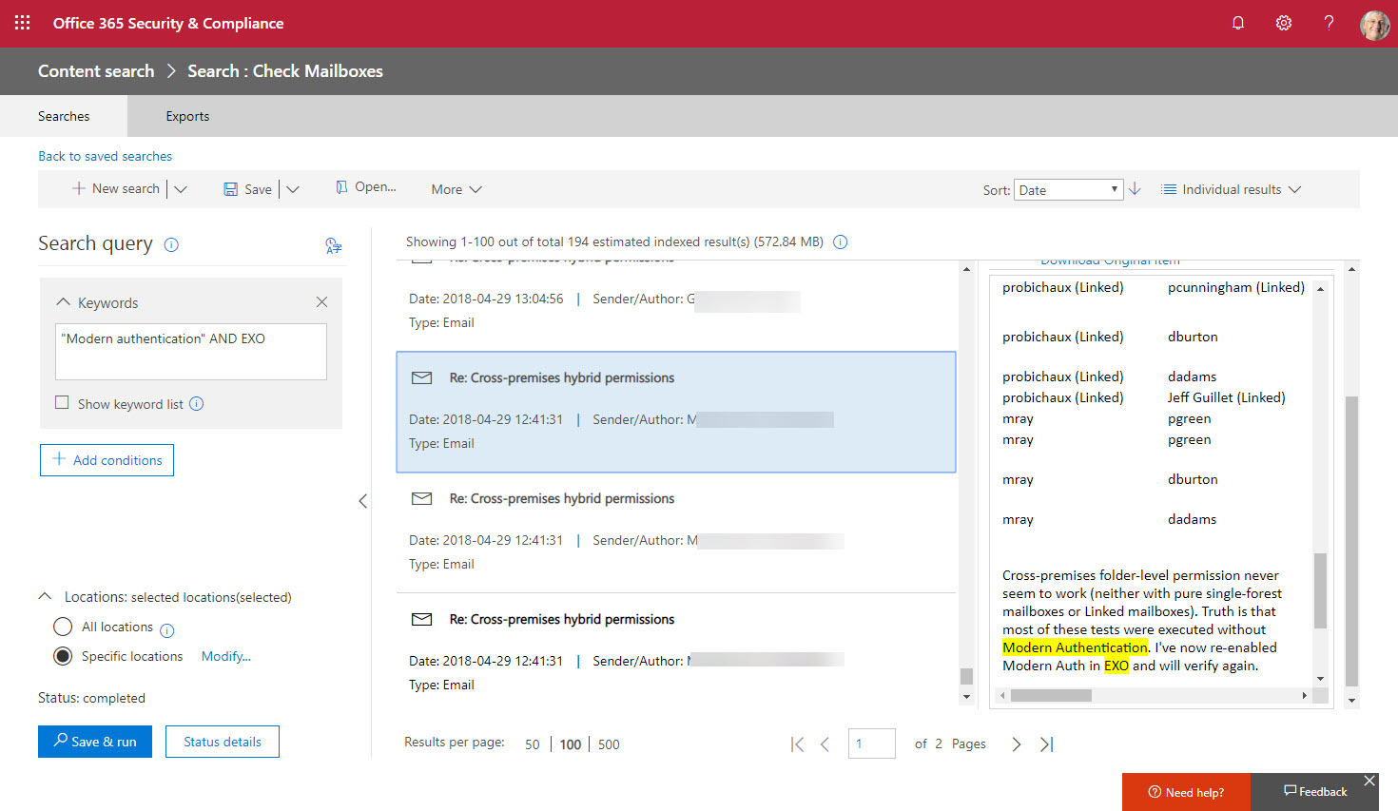Viewport: 1398px width, 811px height.
Task: Click the keywords query text box
Action: [x=191, y=352]
